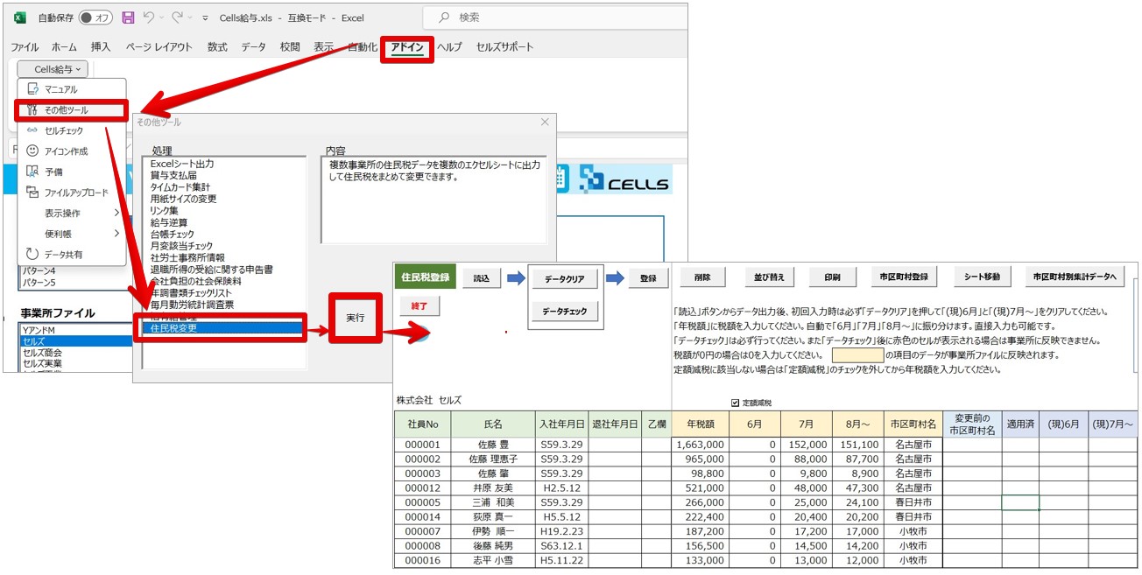Select 住民税変更 in 処理 list
This screenshot has height=575, width=1142.
click(x=223, y=329)
